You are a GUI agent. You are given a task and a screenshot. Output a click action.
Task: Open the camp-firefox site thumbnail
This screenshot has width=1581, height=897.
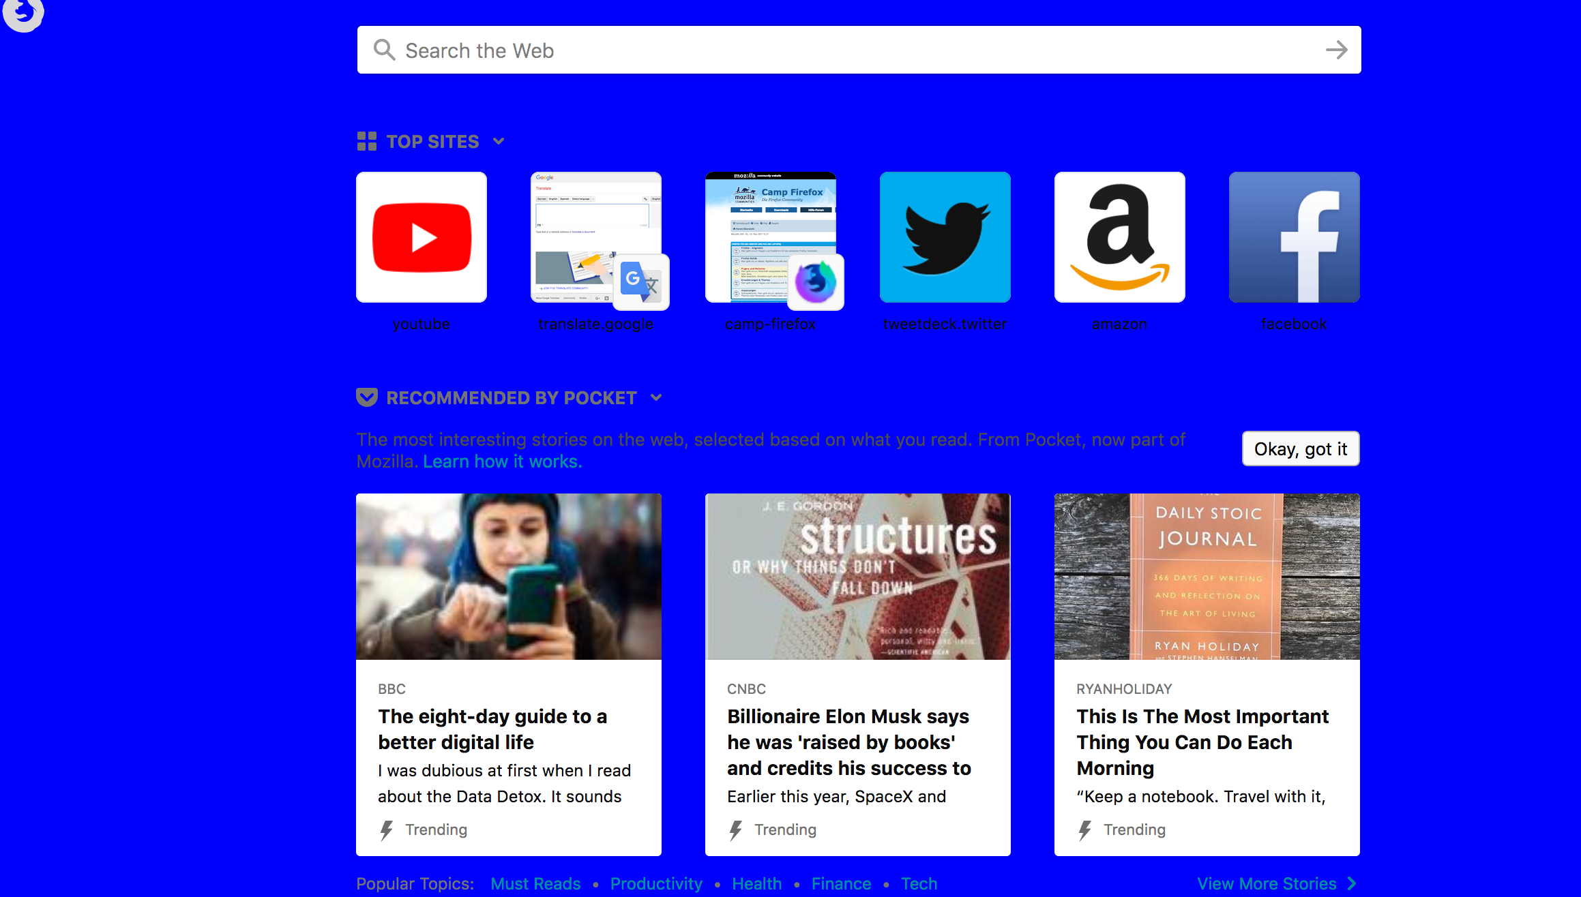770,237
